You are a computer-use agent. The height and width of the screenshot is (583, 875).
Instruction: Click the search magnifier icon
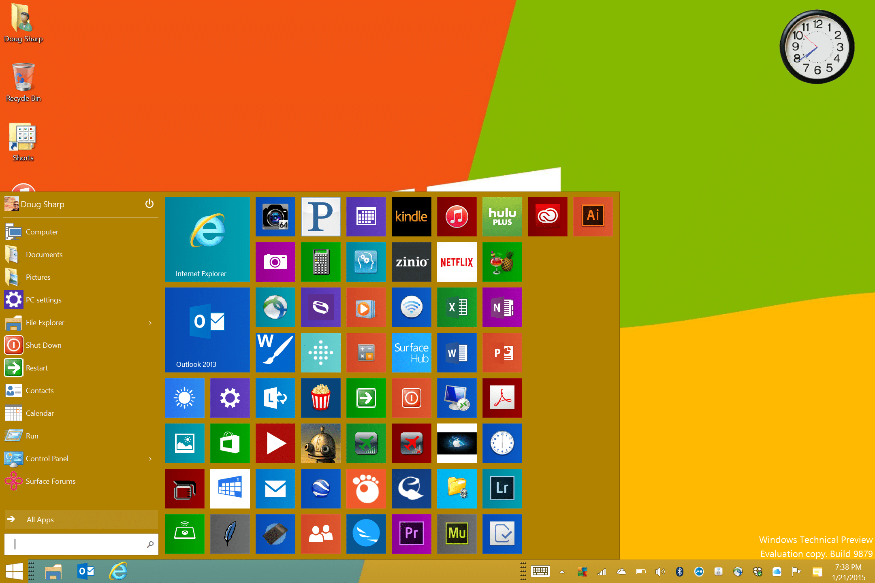[x=150, y=544]
